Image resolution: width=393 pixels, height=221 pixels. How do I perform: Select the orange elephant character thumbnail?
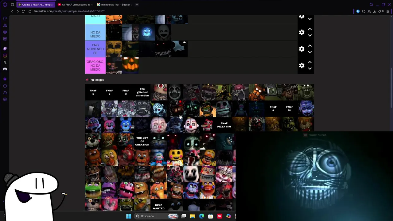(x=158, y=190)
